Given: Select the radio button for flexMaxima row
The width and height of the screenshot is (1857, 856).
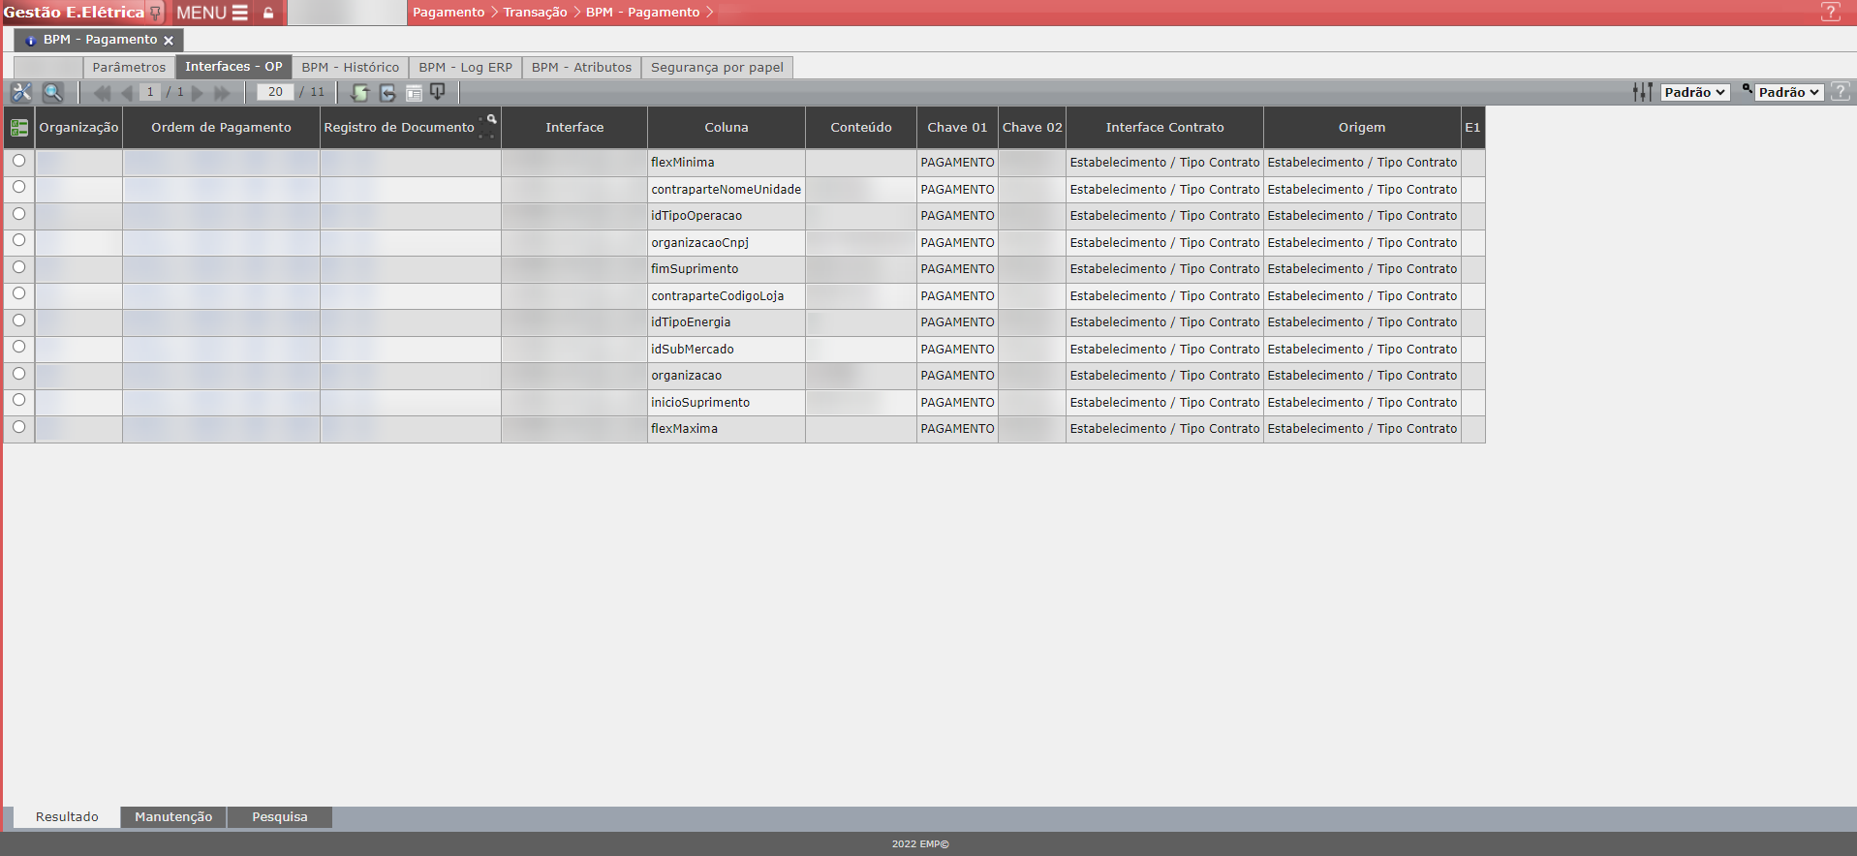Looking at the screenshot, I should coord(18,427).
